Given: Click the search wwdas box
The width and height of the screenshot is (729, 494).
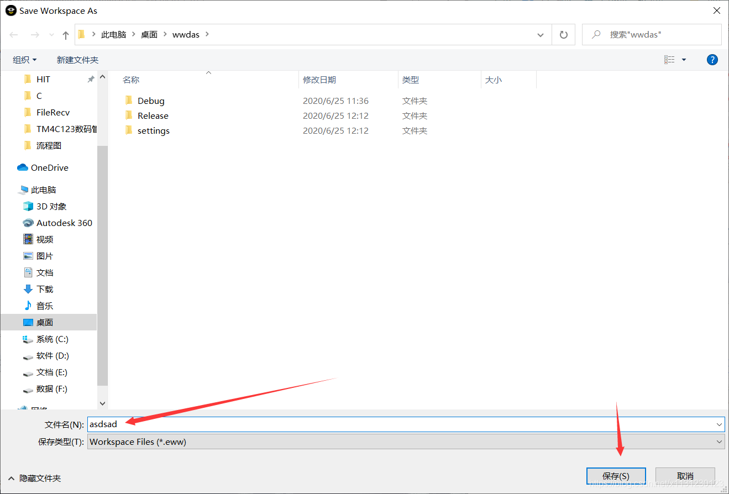Looking at the screenshot, I should pos(652,34).
